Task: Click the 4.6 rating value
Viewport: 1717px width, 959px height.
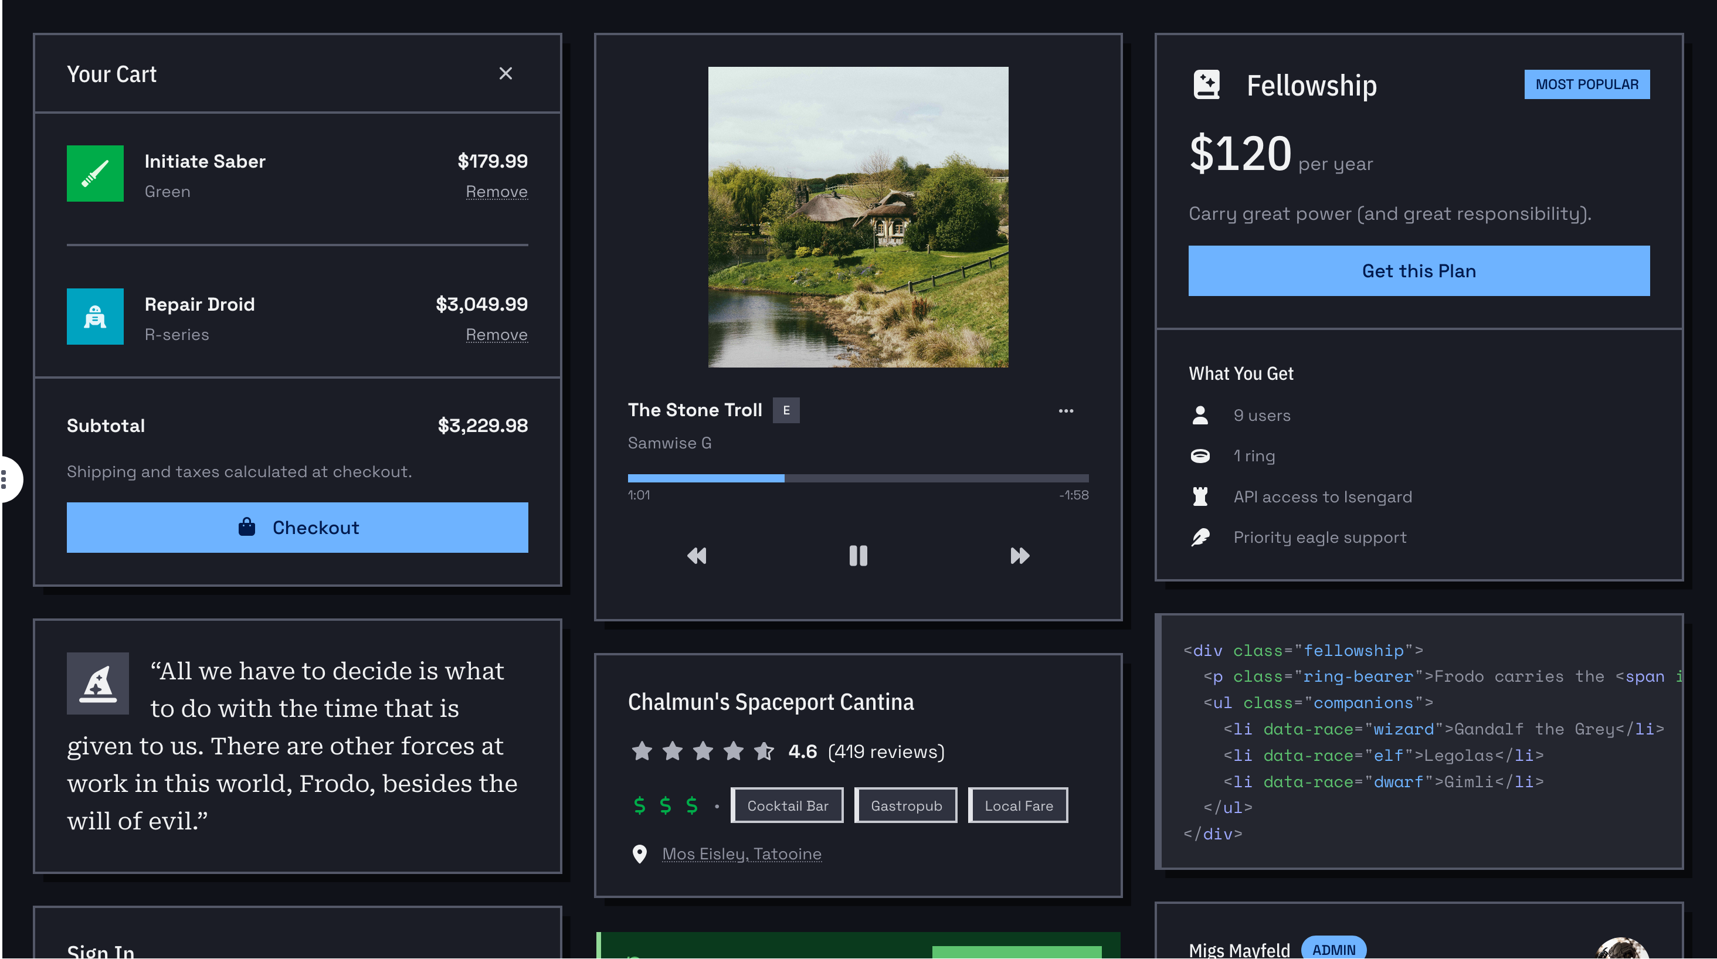Action: pos(802,751)
